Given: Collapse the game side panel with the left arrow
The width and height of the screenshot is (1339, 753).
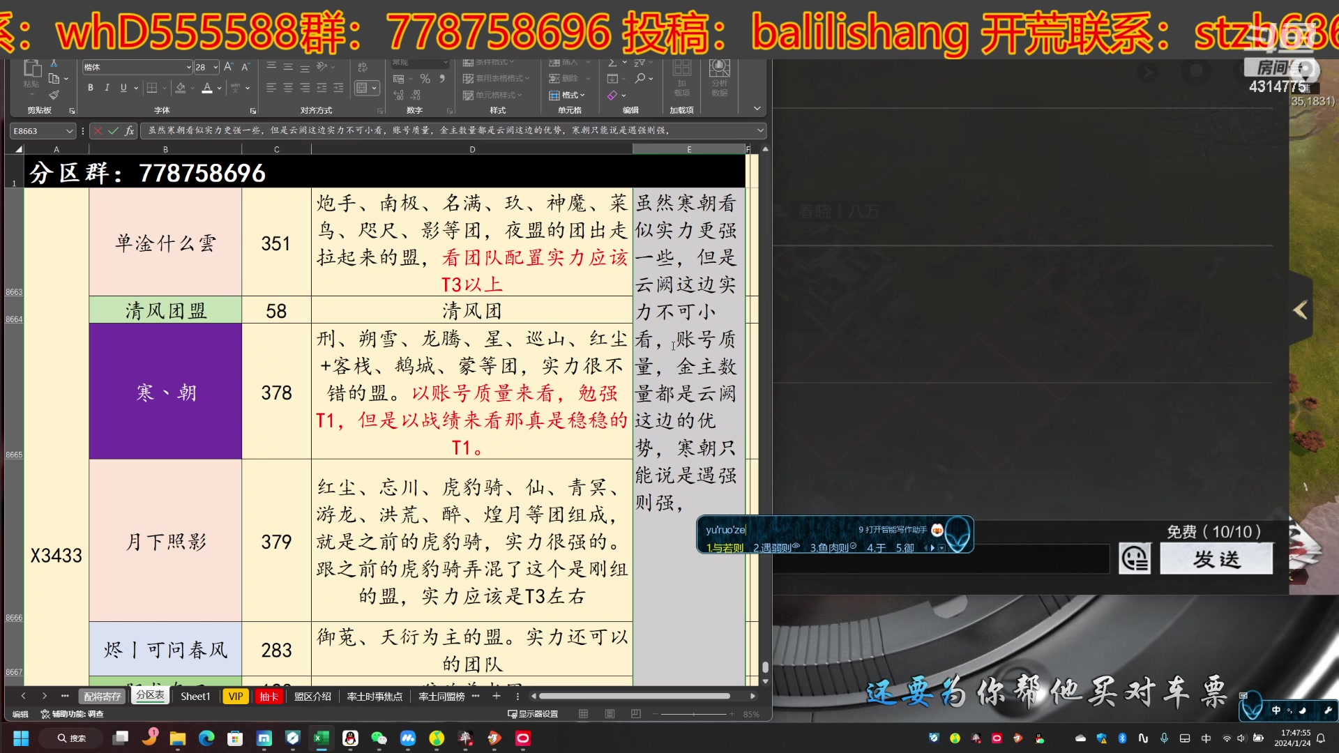Looking at the screenshot, I should coord(1300,310).
